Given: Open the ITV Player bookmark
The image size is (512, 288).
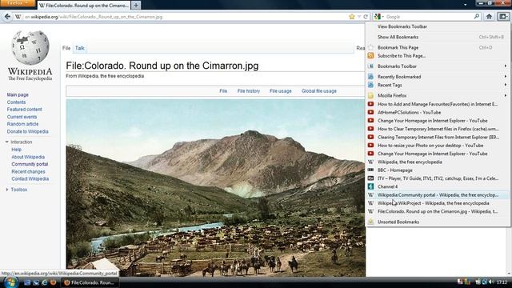Looking at the screenshot, I should tap(438, 178).
